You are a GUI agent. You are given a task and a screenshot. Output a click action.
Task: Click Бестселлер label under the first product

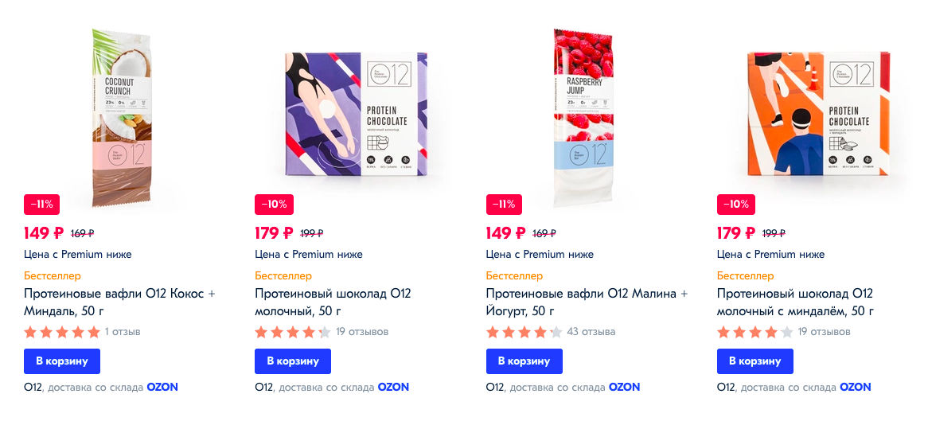point(53,275)
